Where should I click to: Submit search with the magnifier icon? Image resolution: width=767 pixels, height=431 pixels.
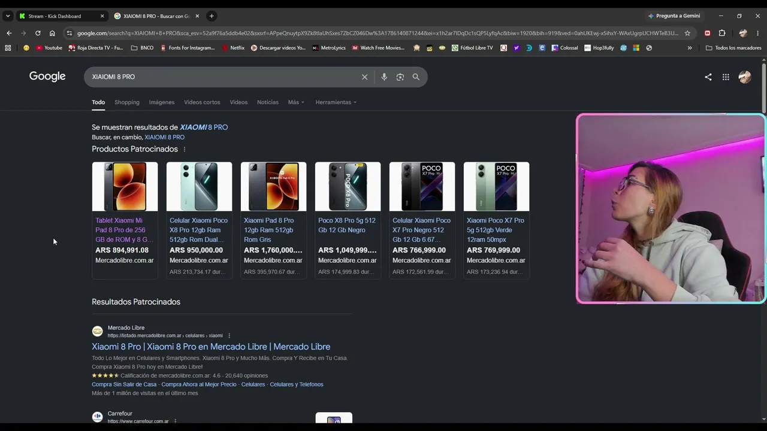(x=416, y=77)
